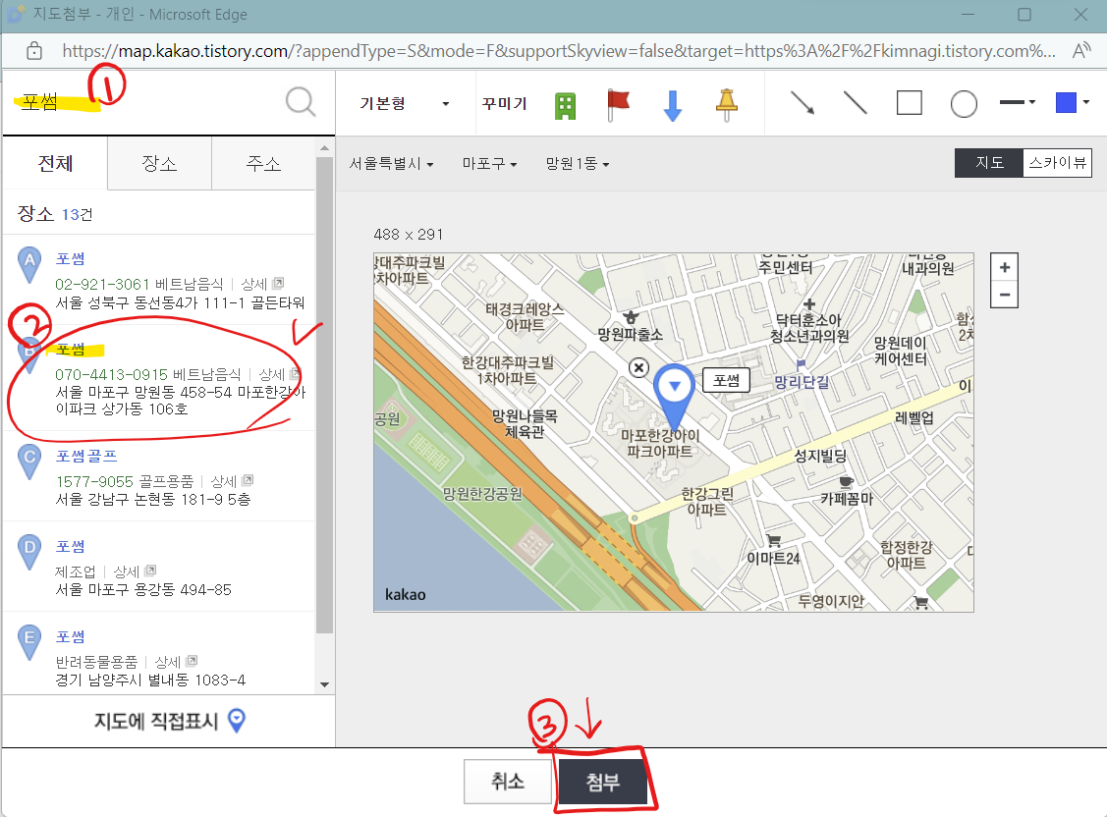Click the scrollbar down arrow in results
1107x817 pixels.
tap(324, 684)
